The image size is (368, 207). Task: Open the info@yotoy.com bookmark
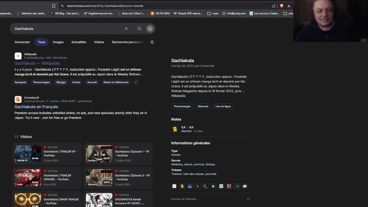click(234, 13)
